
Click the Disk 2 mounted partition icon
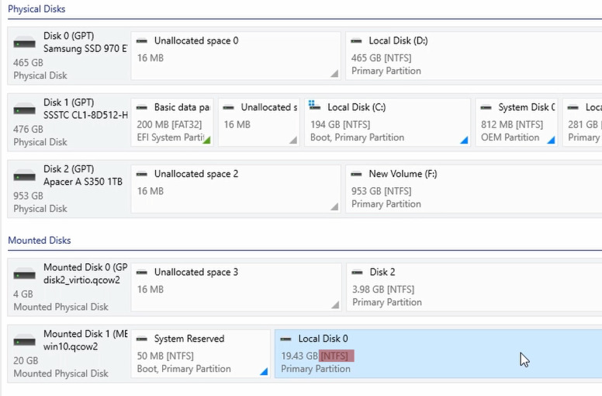[357, 272]
